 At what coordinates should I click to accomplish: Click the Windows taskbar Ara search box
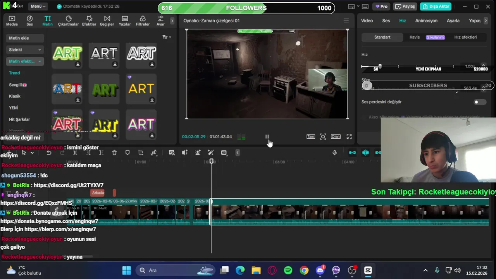(x=176, y=270)
